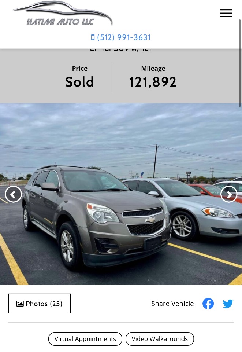Share the vehicle on Facebook
Image resolution: width=242 pixels, height=352 pixels.
pos(208,304)
